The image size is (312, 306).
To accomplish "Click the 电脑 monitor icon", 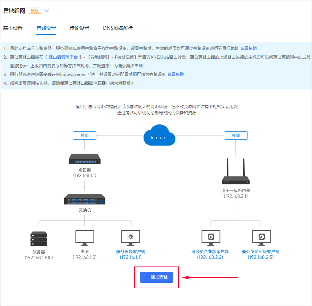I will point(85,238).
